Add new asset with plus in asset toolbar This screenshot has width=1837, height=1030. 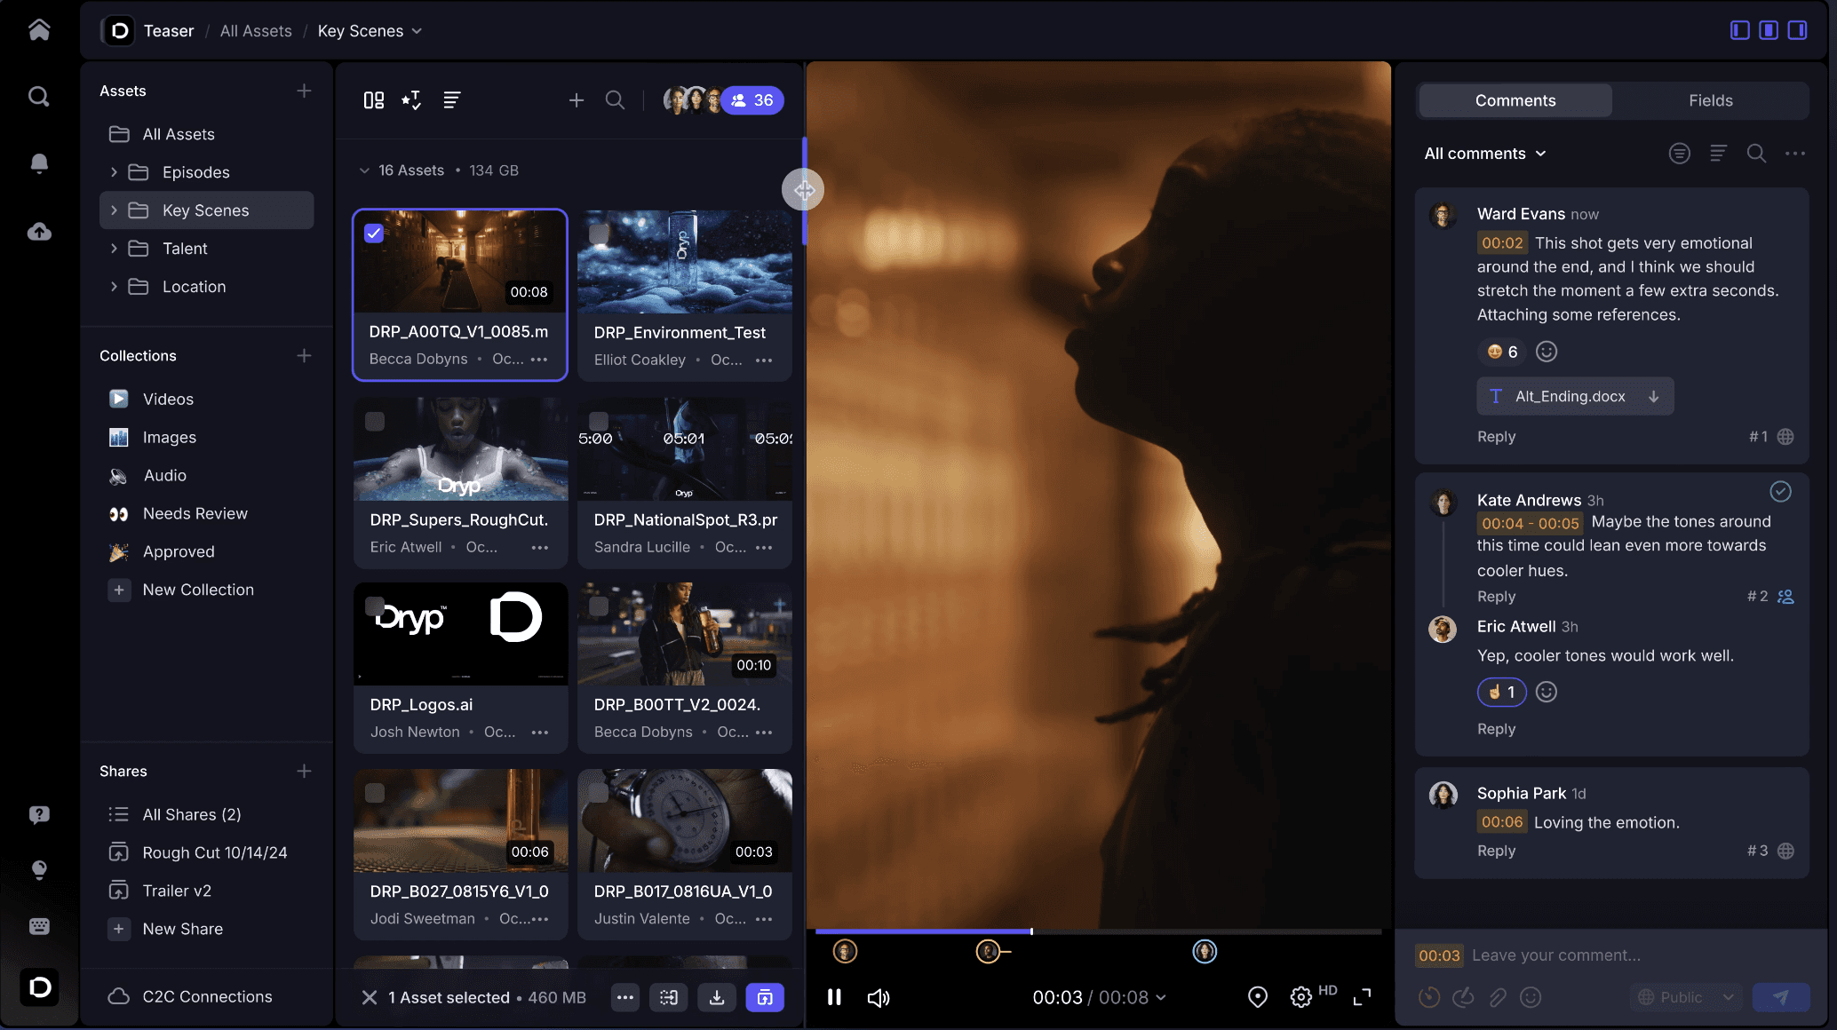pyautogui.click(x=577, y=100)
